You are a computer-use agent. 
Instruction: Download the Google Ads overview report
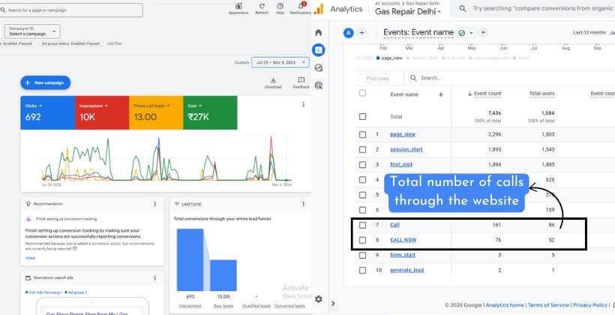273,82
